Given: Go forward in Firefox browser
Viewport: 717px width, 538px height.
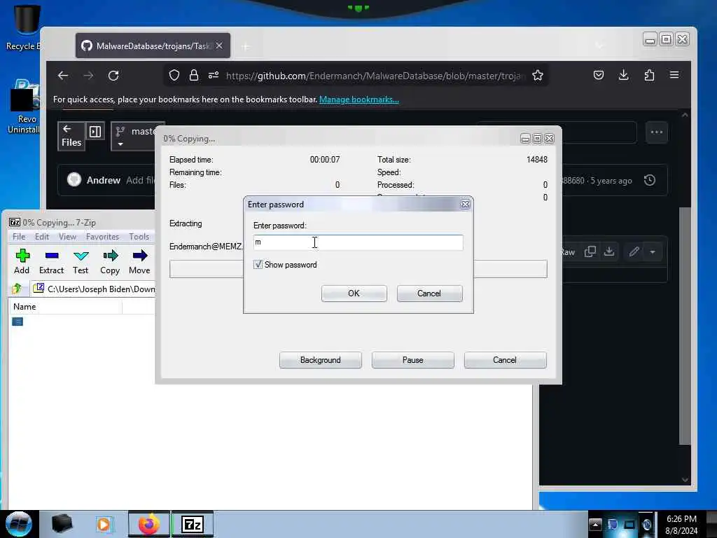Looking at the screenshot, I should 88,76.
